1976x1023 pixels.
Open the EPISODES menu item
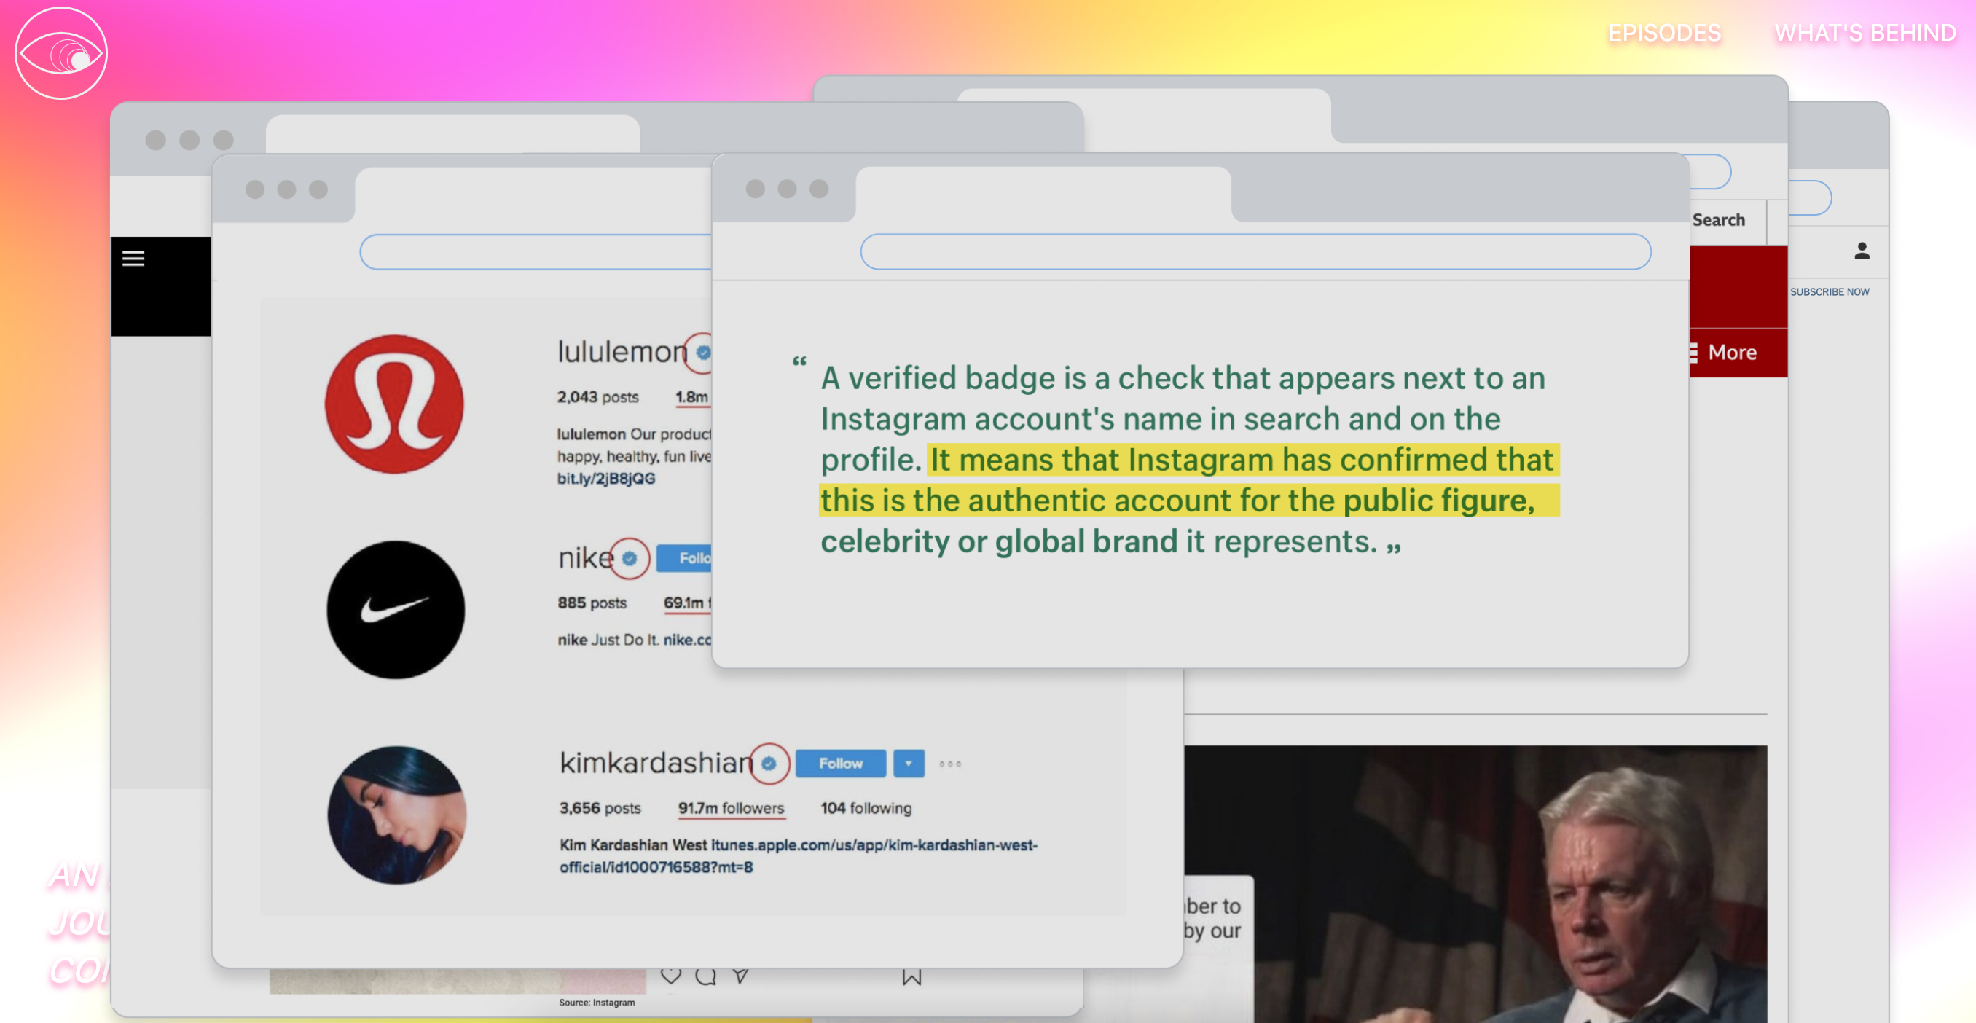click(1665, 33)
